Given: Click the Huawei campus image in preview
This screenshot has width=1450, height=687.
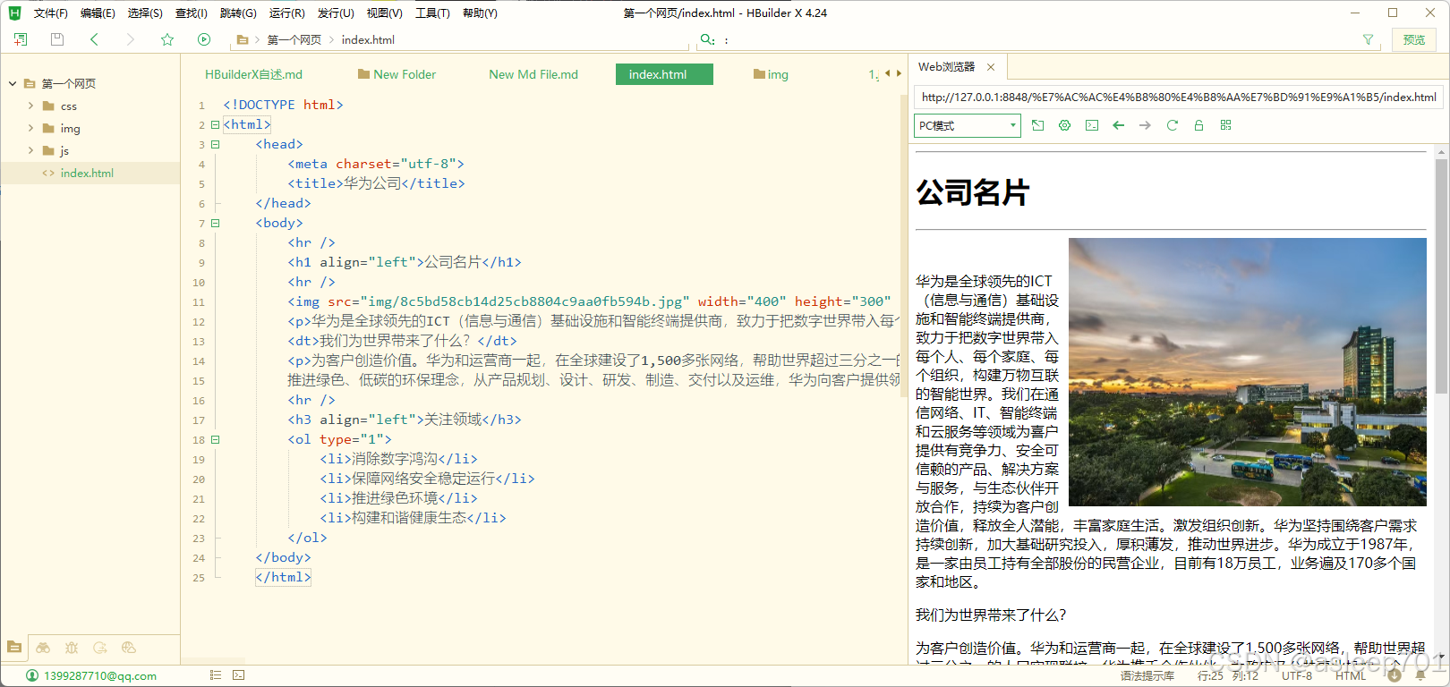Looking at the screenshot, I should [x=1248, y=372].
